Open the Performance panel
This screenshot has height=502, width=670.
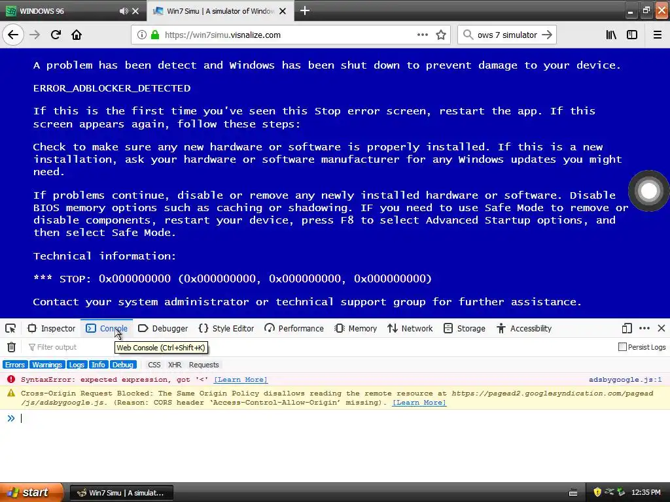coord(294,328)
